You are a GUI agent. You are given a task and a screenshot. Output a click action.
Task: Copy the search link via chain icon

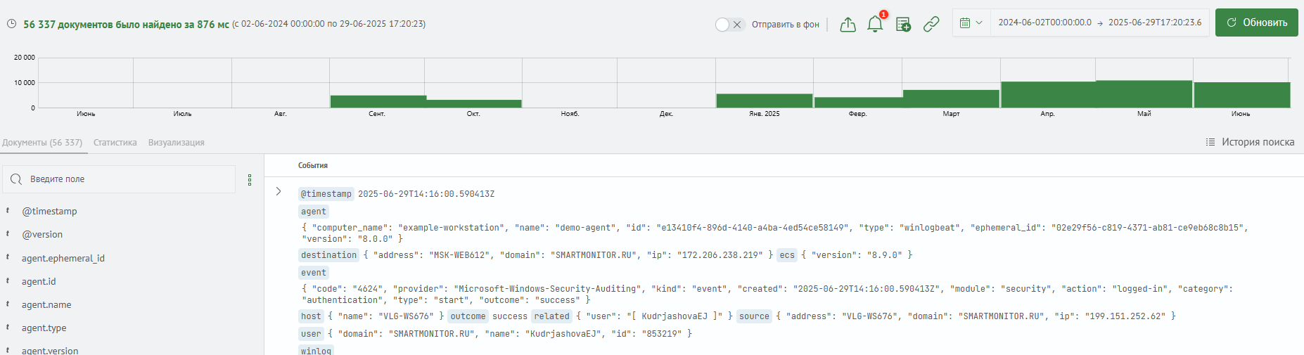pos(931,25)
